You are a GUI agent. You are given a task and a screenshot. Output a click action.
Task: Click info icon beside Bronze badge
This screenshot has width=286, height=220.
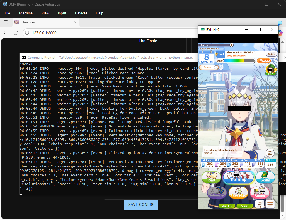pos(216,67)
